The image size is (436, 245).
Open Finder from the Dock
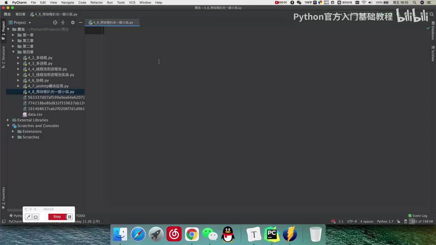coord(120,234)
